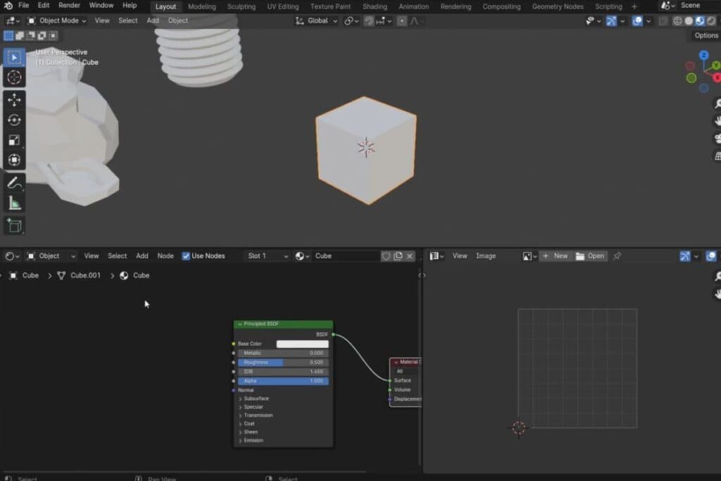Select the Rotate tool
The width and height of the screenshot is (721, 481).
point(14,120)
